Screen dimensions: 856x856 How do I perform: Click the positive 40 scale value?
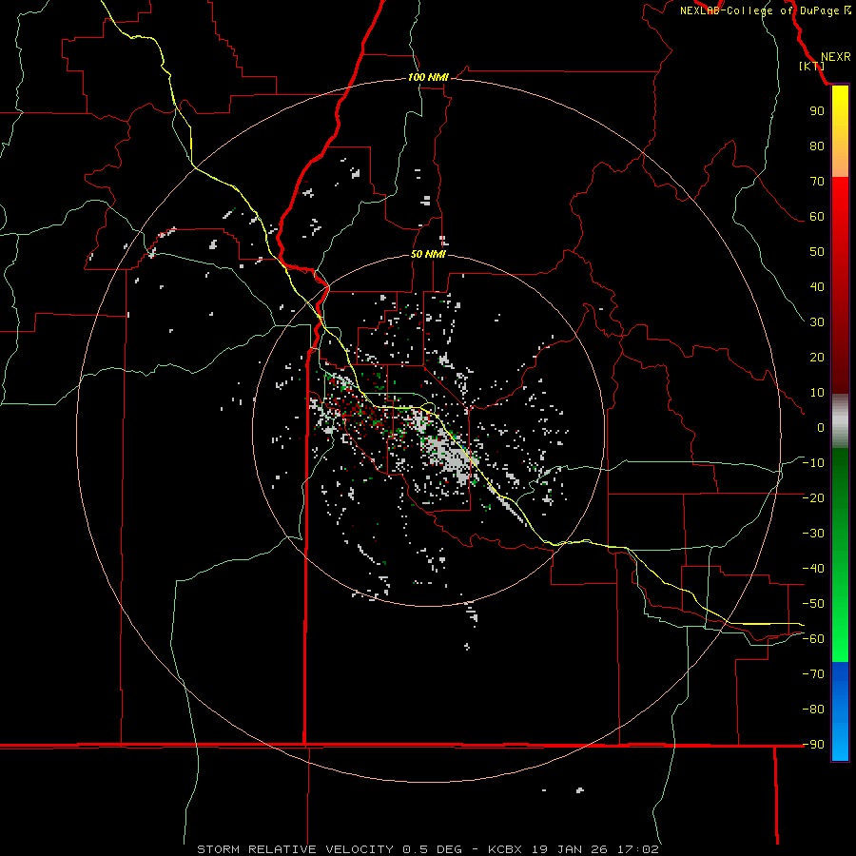coord(817,287)
